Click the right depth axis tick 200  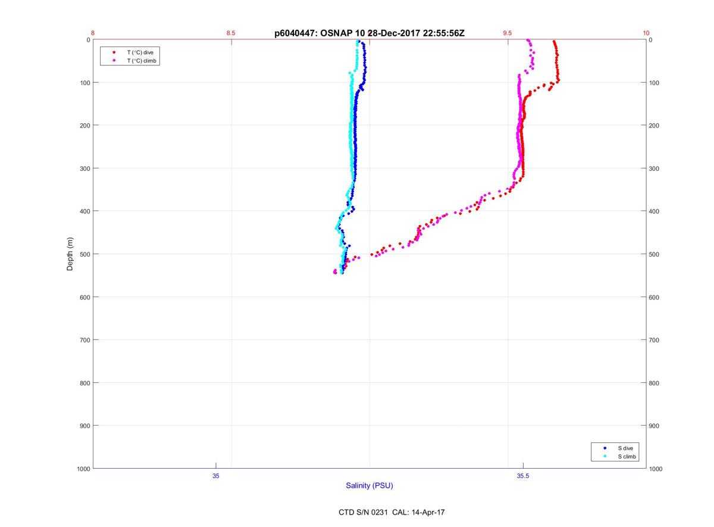pos(654,126)
